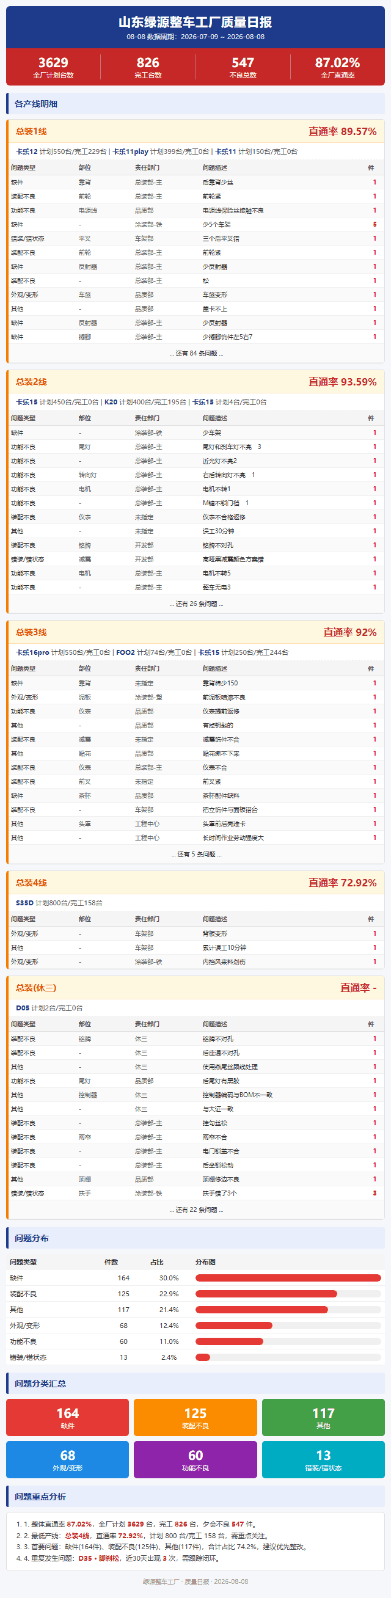This screenshot has width=391, height=1598.
Task: Select the 问题重点分析 section header
Action: point(195,1497)
